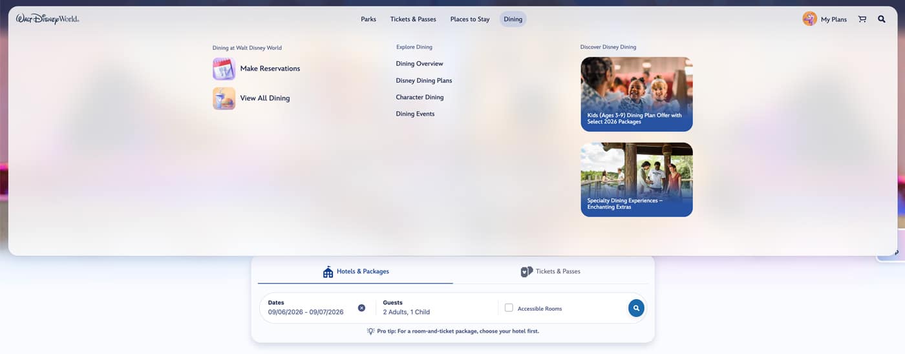Clear the selected dates
905x354 pixels.
coord(361,307)
